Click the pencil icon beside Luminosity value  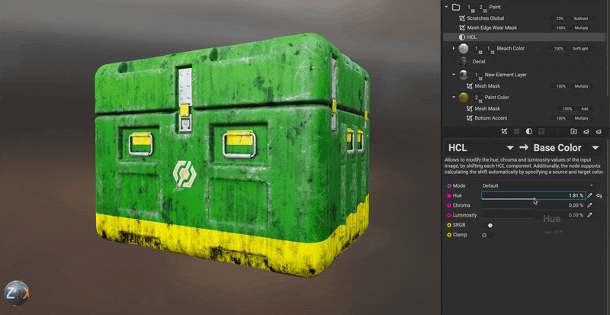point(589,215)
